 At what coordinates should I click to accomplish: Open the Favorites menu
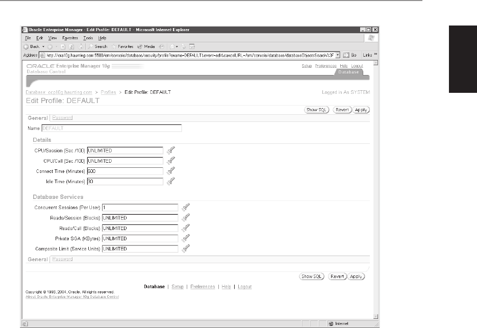click(70, 38)
